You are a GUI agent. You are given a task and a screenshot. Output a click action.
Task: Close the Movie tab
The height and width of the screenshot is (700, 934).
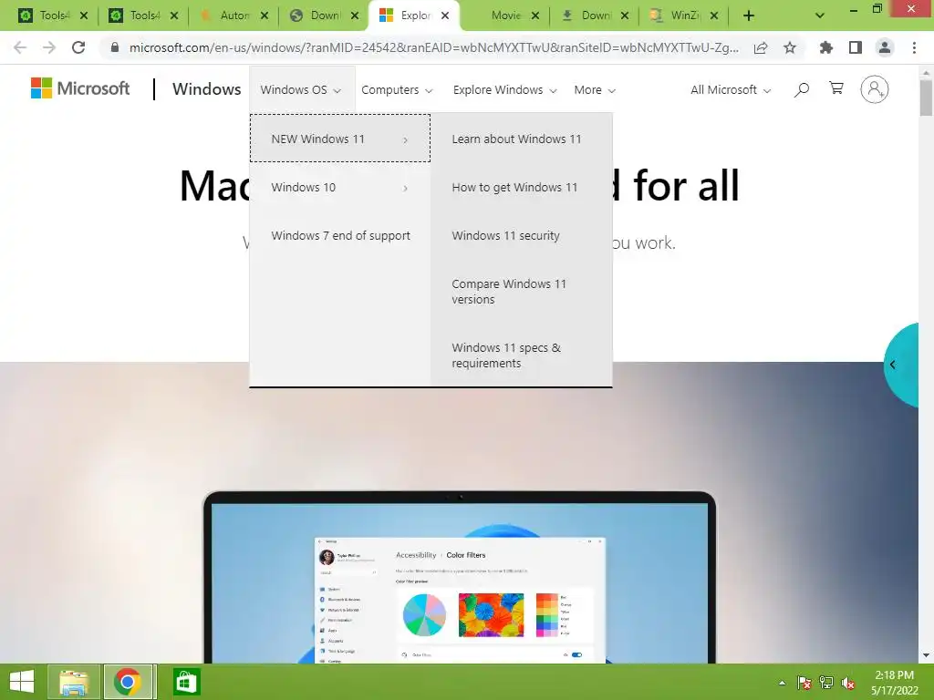534,15
